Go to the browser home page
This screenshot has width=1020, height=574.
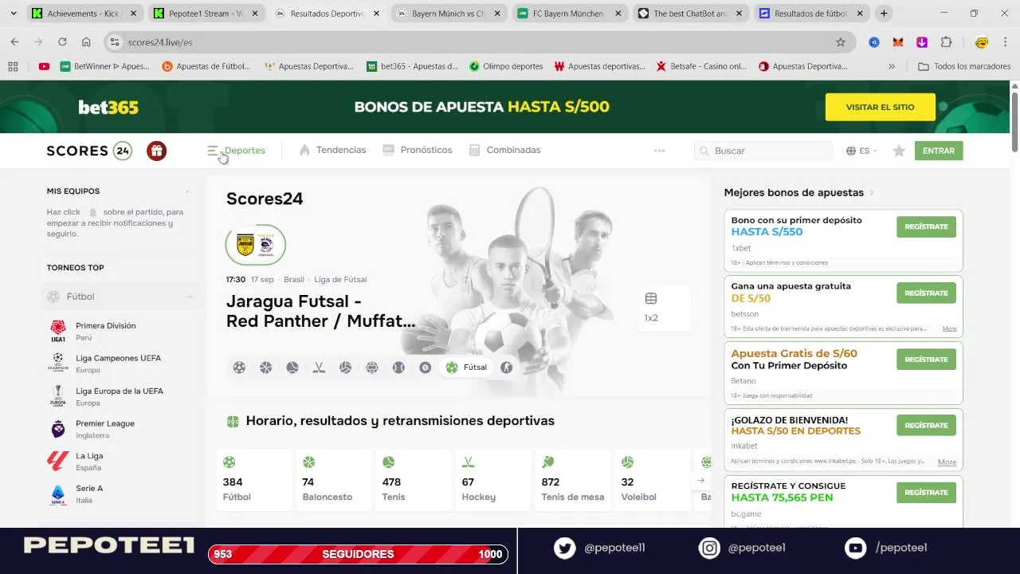coord(86,42)
